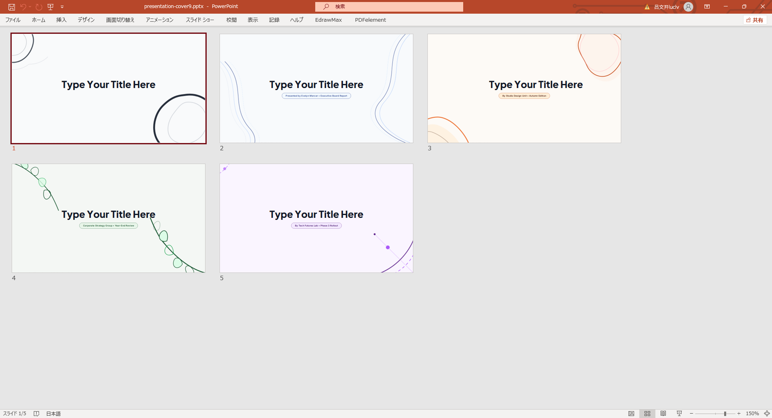Screen dimensions: 772x418
Task: Start slideshow from status bar icon
Action: [679, 414]
